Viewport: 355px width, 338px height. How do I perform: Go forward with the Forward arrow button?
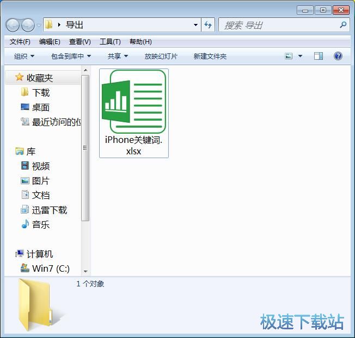click(x=28, y=25)
